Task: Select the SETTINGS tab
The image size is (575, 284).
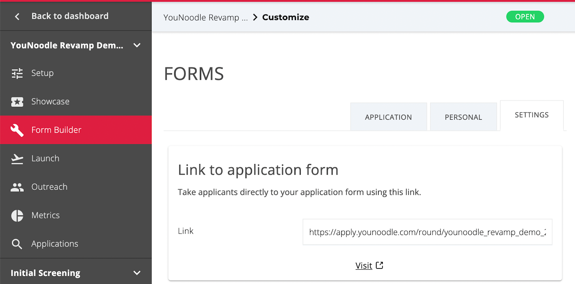Action: pos(532,115)
